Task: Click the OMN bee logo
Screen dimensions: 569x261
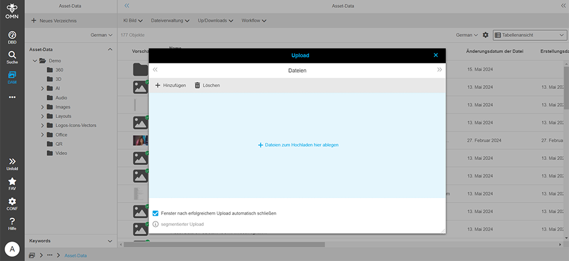Action: point(12,11)
